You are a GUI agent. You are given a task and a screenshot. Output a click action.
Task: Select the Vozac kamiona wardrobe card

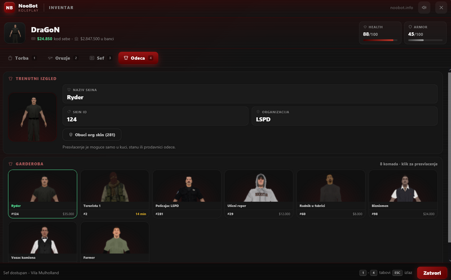[x=43, y=242]
